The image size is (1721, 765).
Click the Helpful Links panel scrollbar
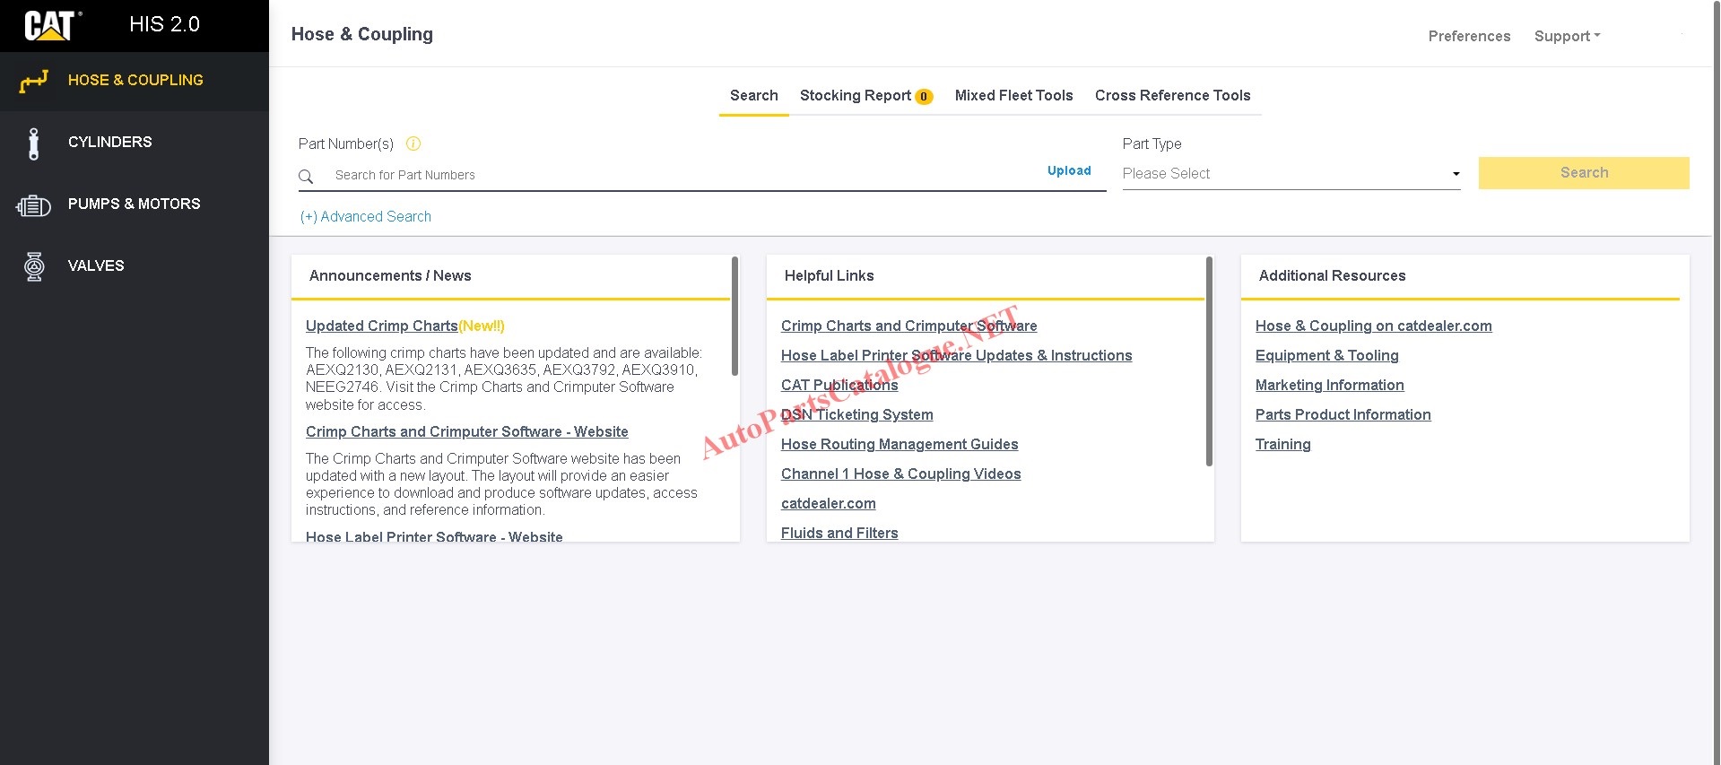coord(1209,361)
